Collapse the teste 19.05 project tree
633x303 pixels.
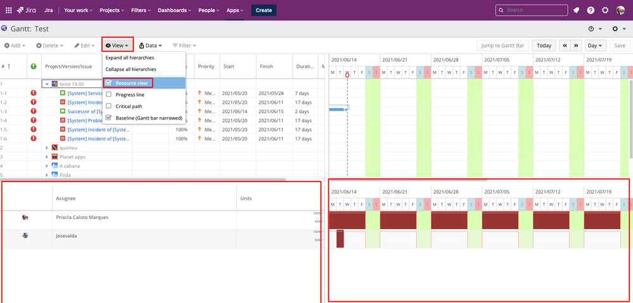(x=47, y=84)
